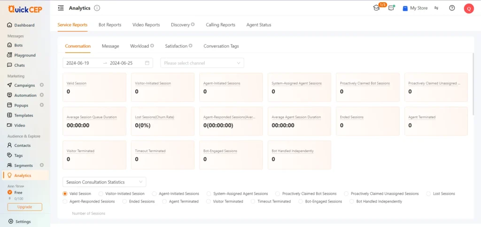This screenshot has height=227, width=481.
Task: Click the Templates icon in sidebar
Action: click(9, 115)
